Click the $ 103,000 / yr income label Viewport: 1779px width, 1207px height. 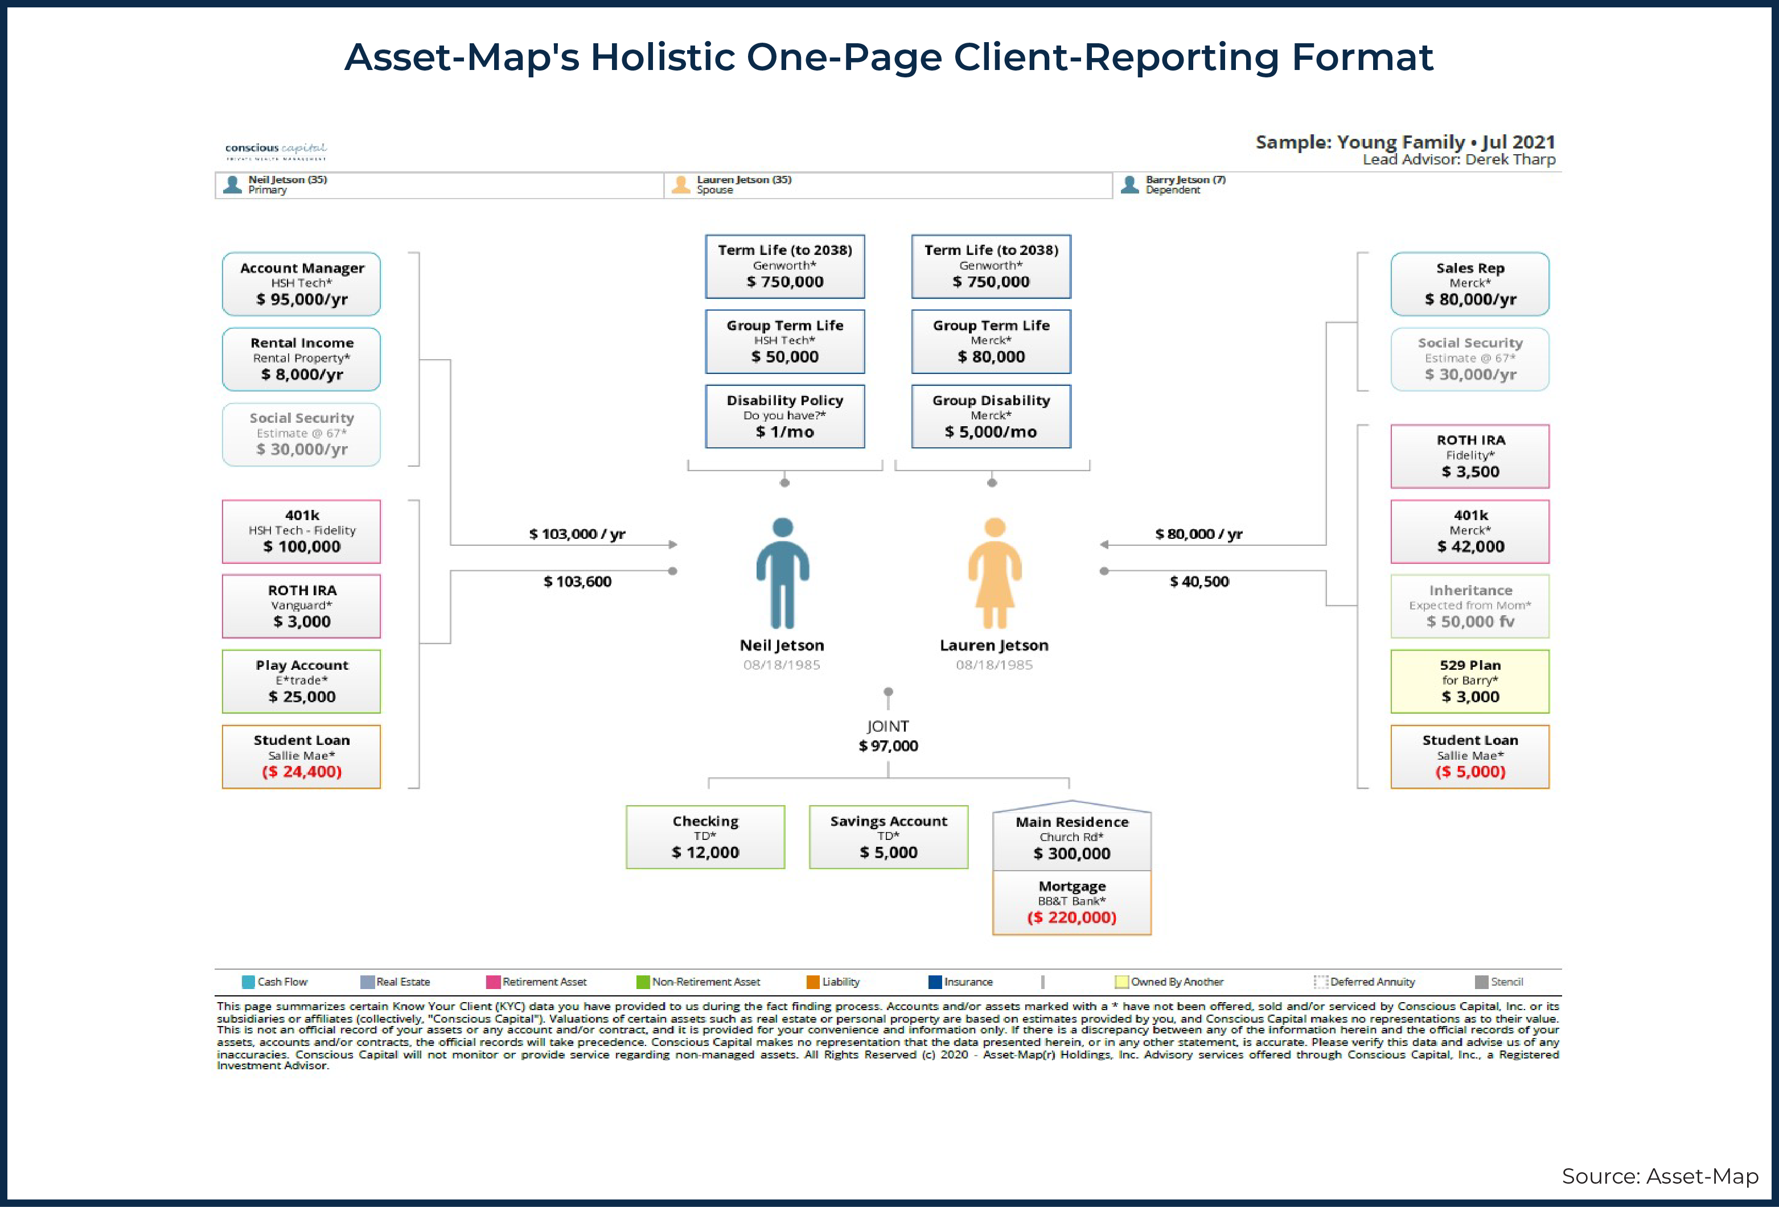click(x=577, y=533)
